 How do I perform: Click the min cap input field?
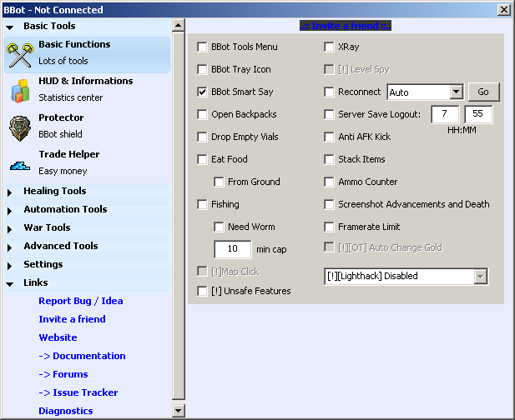233,249
